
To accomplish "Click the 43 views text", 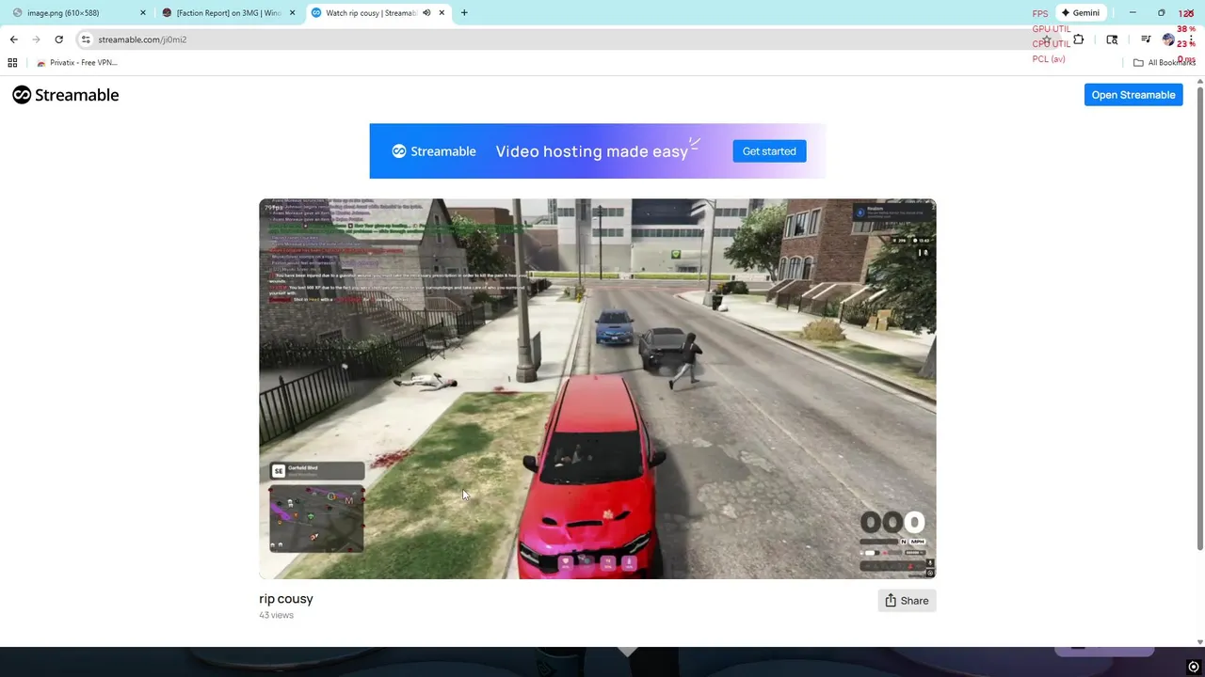I will pos(276,615).
